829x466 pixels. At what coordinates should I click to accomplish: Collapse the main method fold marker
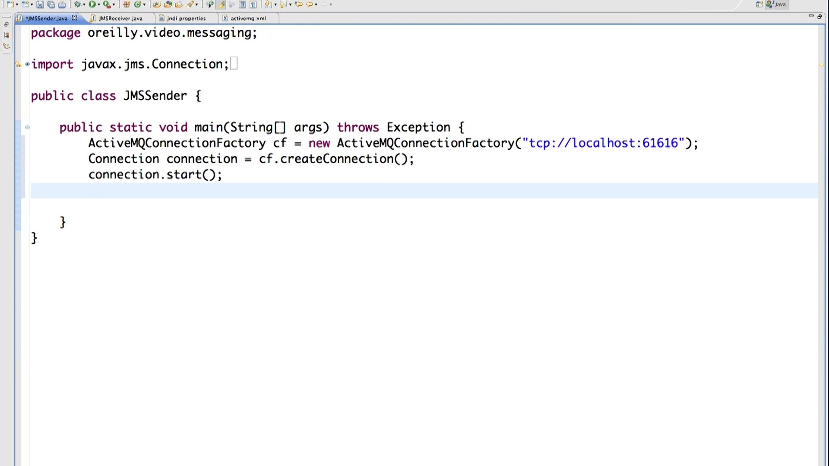(27, 127)
